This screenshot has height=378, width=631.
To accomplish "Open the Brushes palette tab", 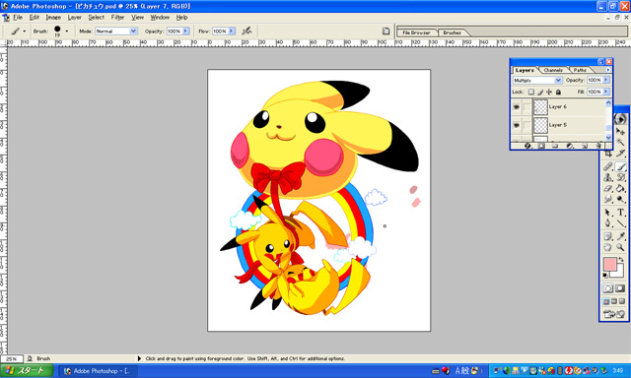I will pyautogui.click(x=452, y=32).
